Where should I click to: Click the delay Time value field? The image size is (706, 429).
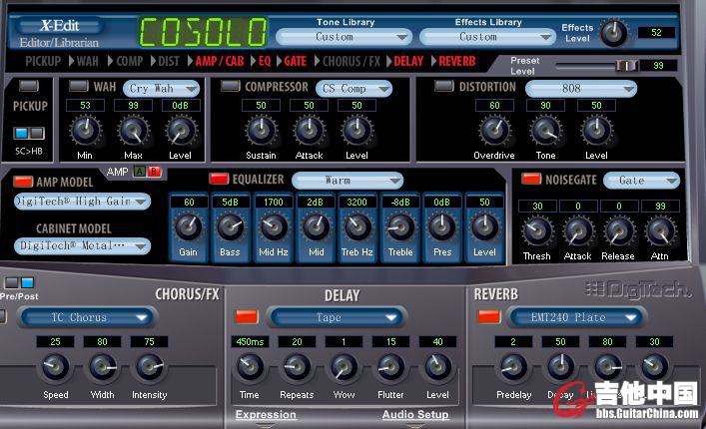tap(251, 342)
